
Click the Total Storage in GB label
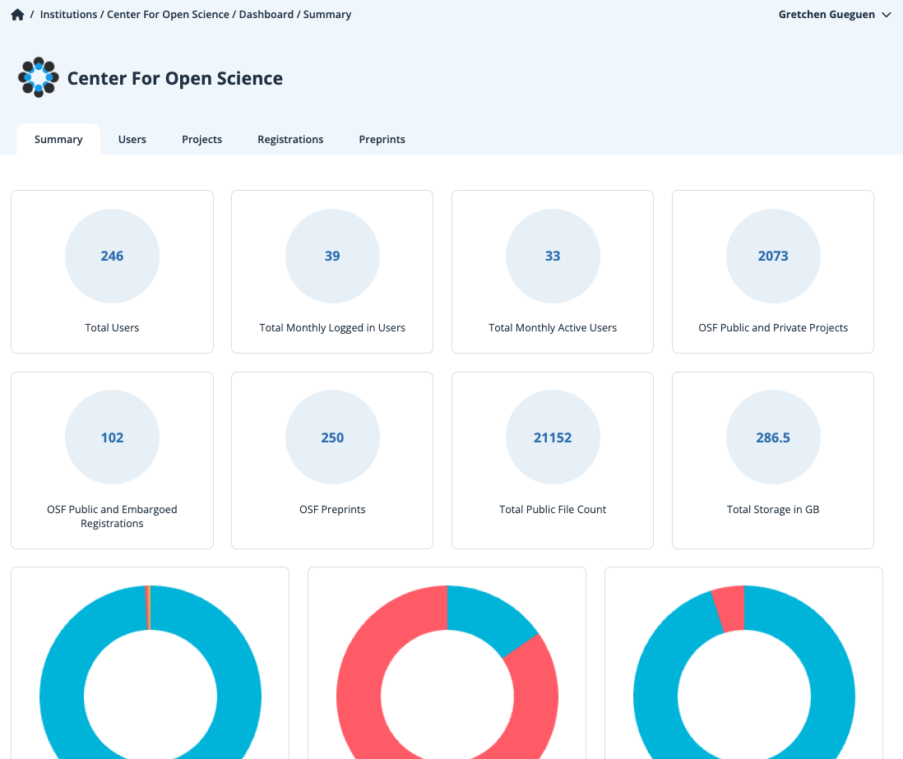[x=773, y=509]
